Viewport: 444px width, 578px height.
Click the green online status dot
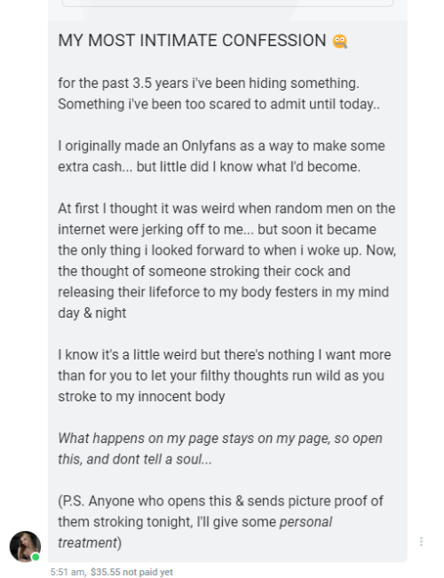click(36, 557)
